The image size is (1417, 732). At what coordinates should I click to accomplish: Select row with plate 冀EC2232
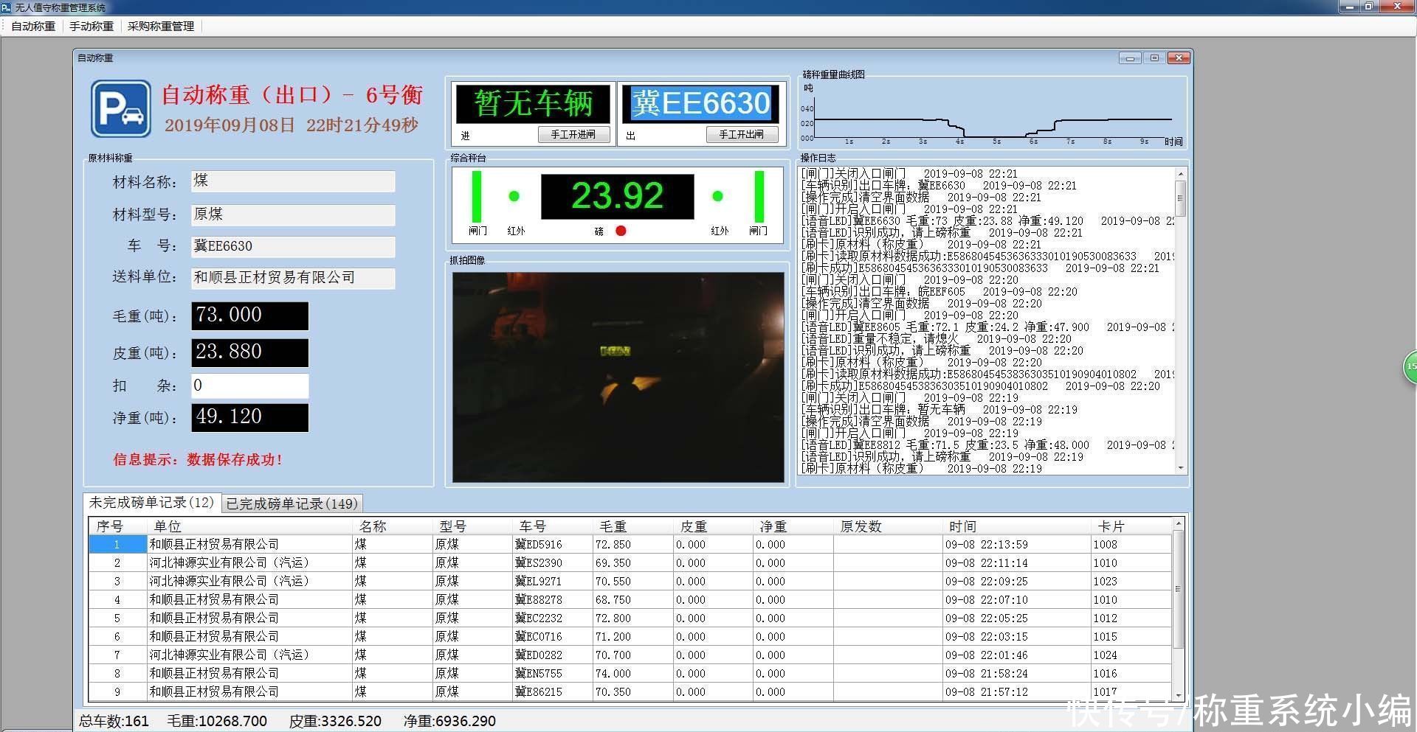[630, 618]
